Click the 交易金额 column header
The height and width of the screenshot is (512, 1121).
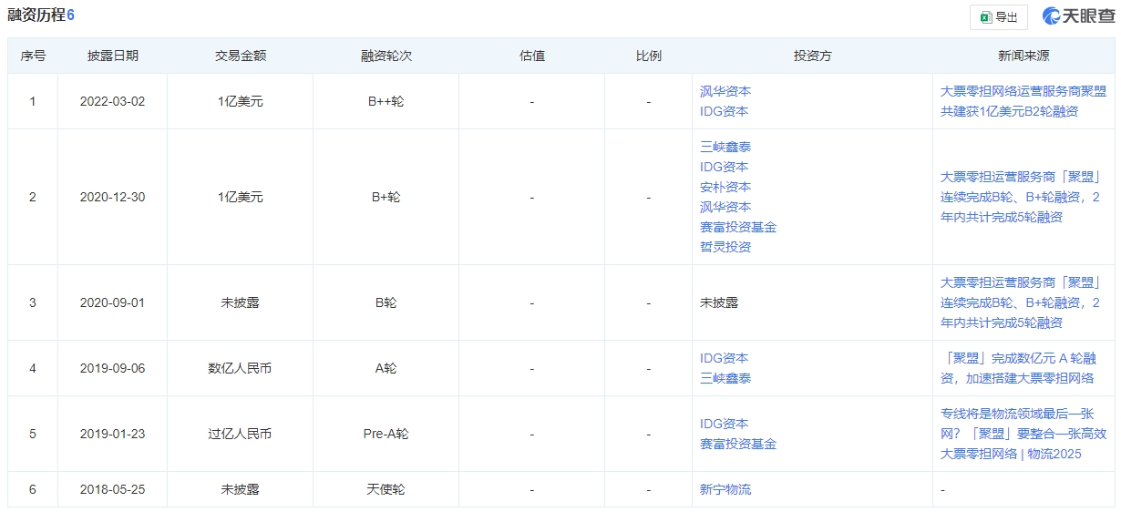(x=241, y=56)
